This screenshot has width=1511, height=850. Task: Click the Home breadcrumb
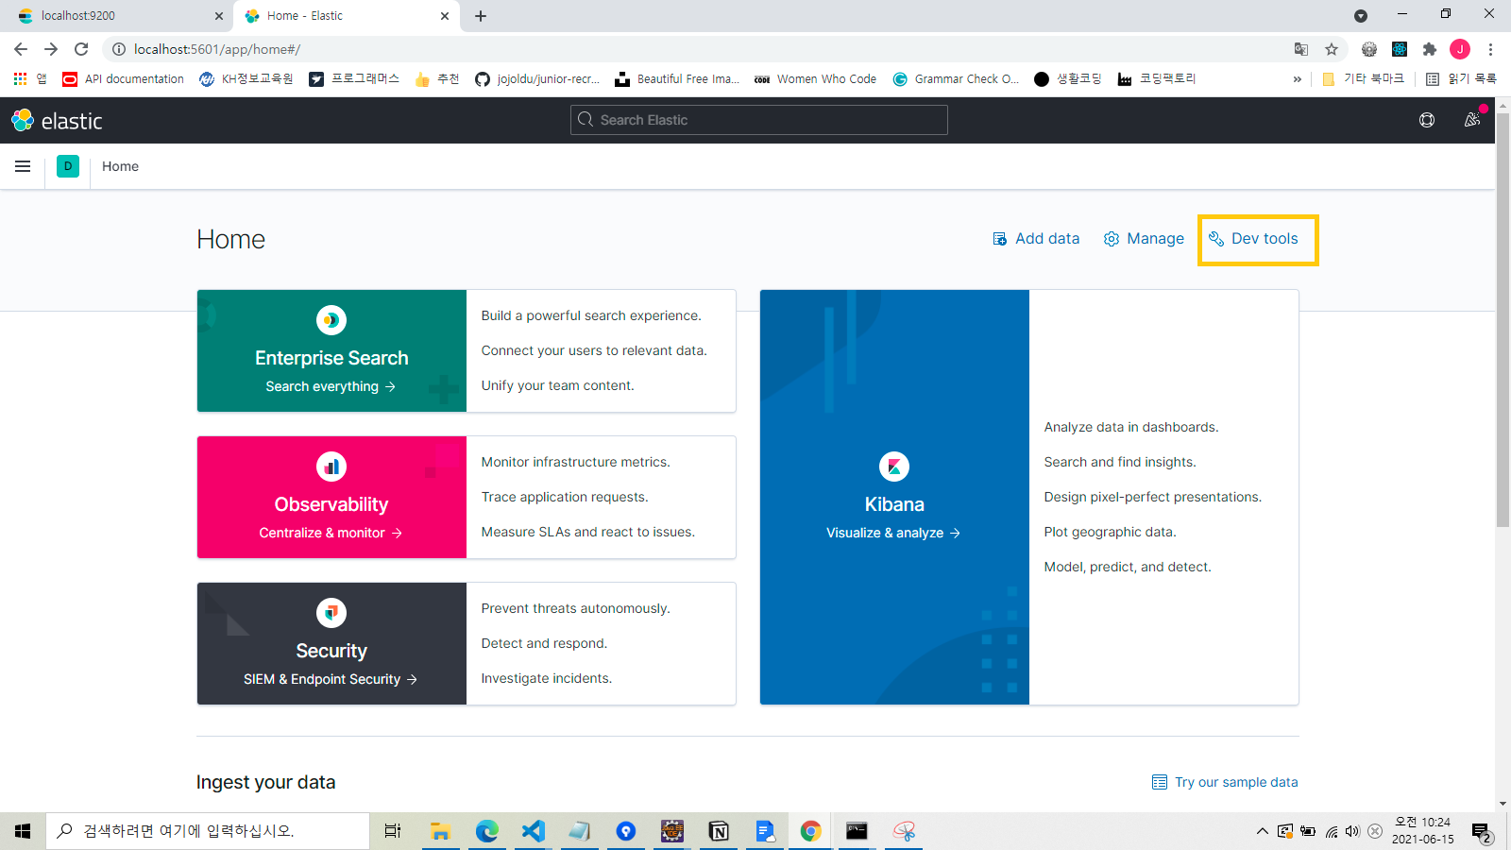point(120,166)
